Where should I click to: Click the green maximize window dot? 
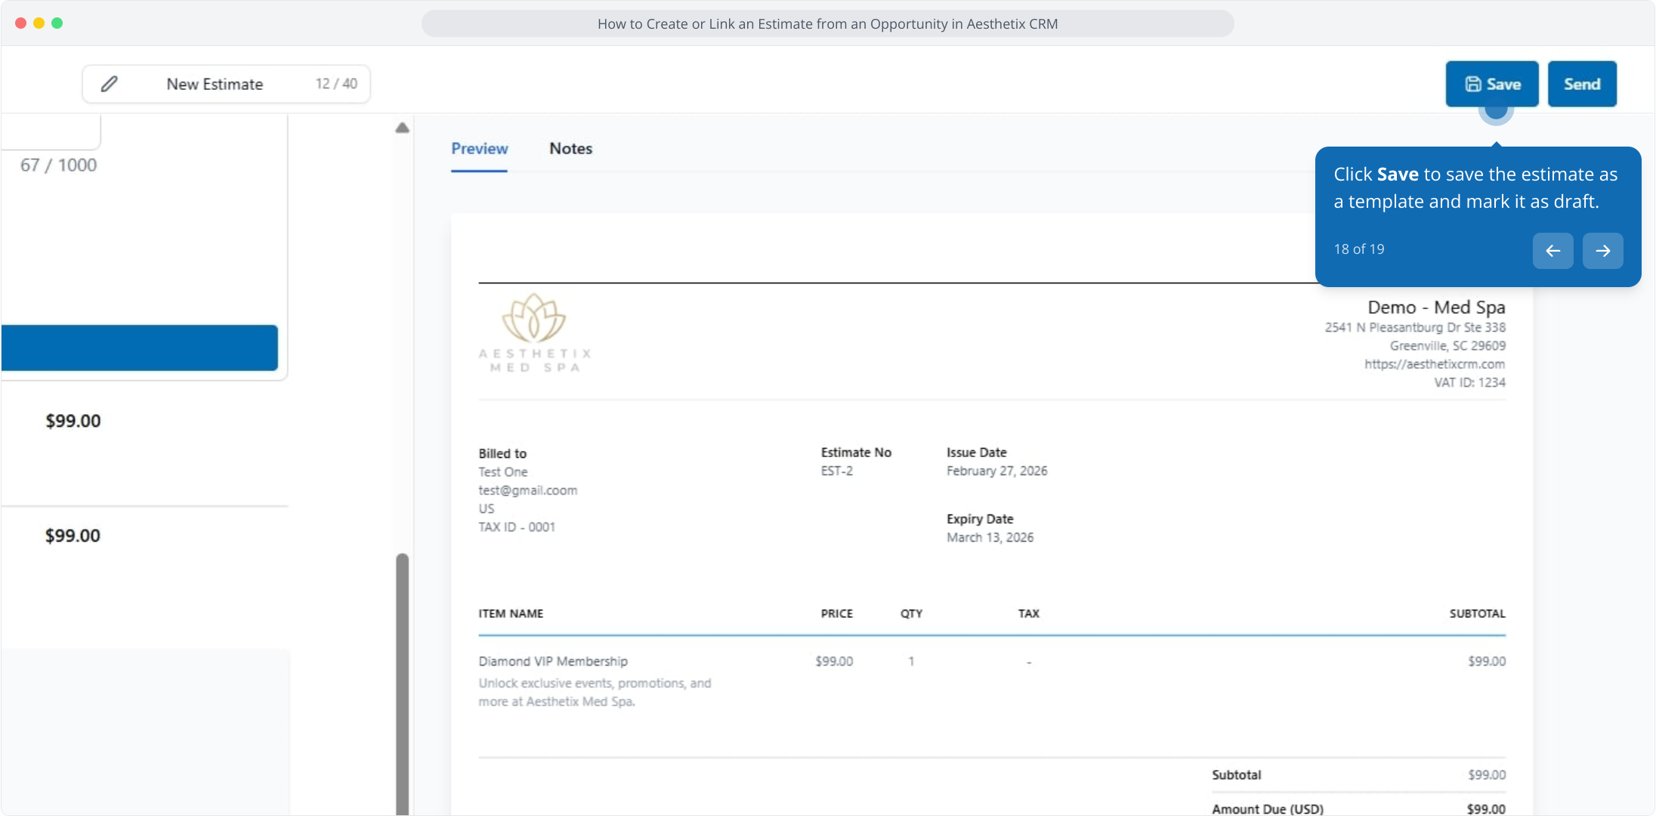pyautogui.click(x=57, y=23)
